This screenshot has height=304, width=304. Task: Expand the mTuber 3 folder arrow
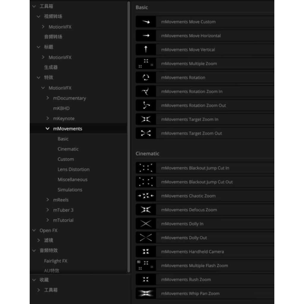click(x=48, y=210)
